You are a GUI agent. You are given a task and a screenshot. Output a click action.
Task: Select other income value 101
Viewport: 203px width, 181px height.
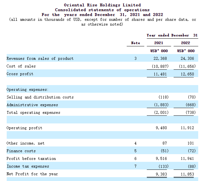(x=191, y=143)
